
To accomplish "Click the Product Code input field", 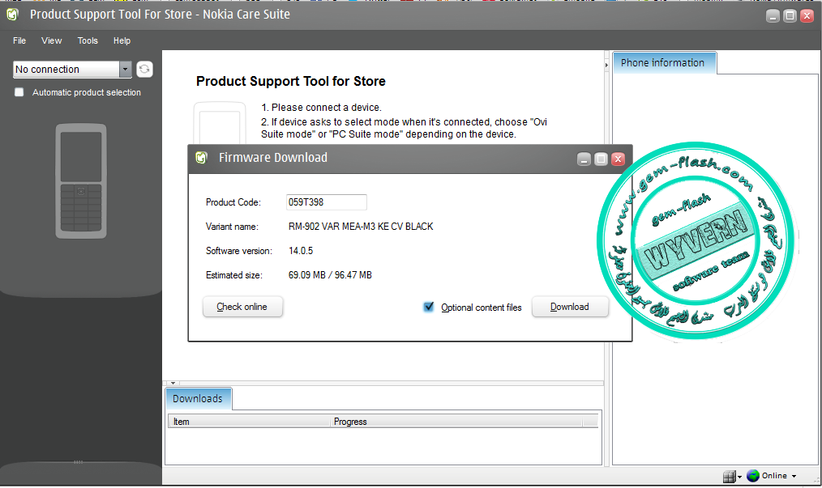I will click(x=327, y=202).
